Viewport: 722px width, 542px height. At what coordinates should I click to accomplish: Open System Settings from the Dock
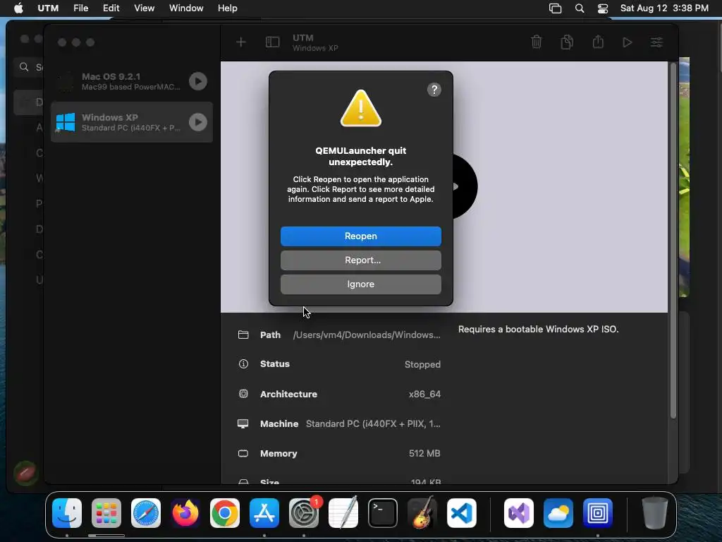(x=304, y=513)
